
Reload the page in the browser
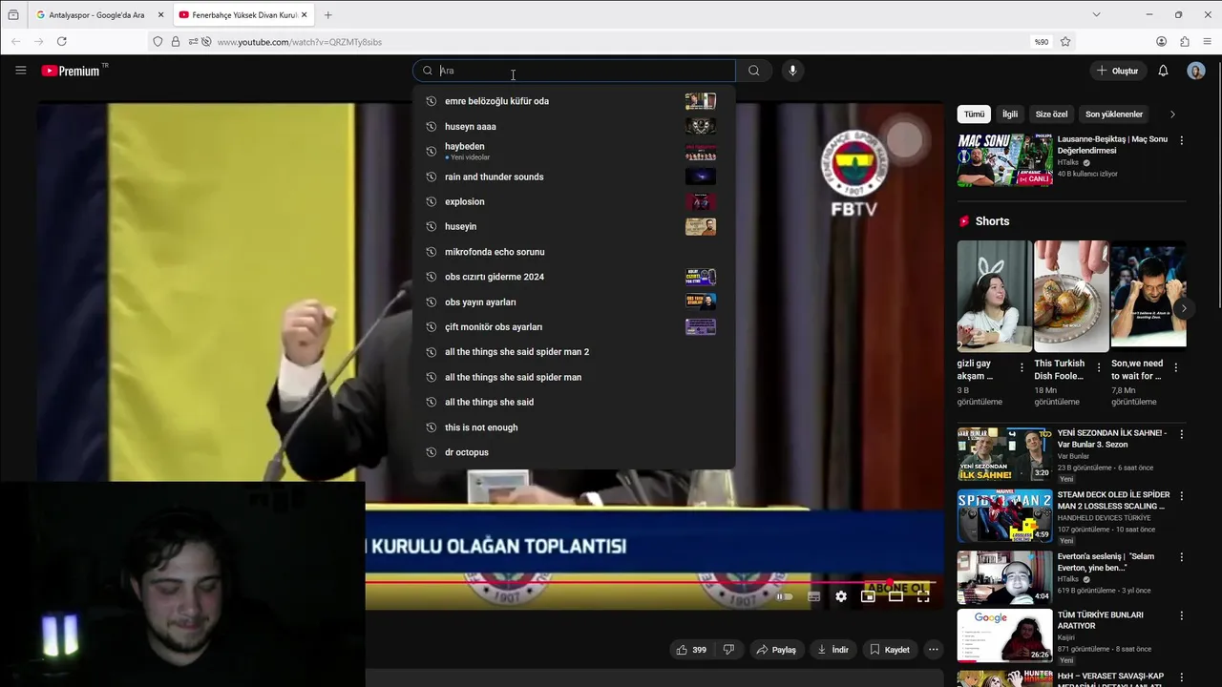tap(62, 41)
